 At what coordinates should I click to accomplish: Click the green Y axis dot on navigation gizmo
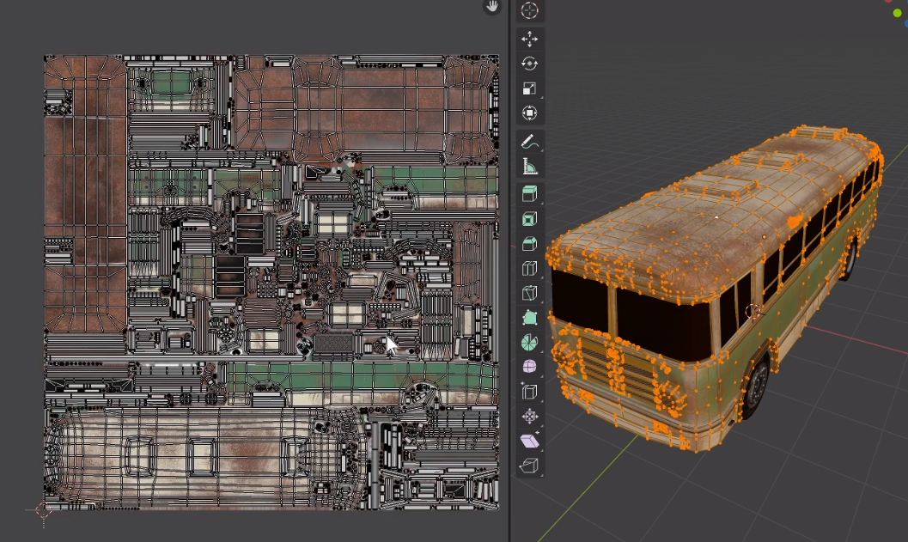[x=897, y=13]
